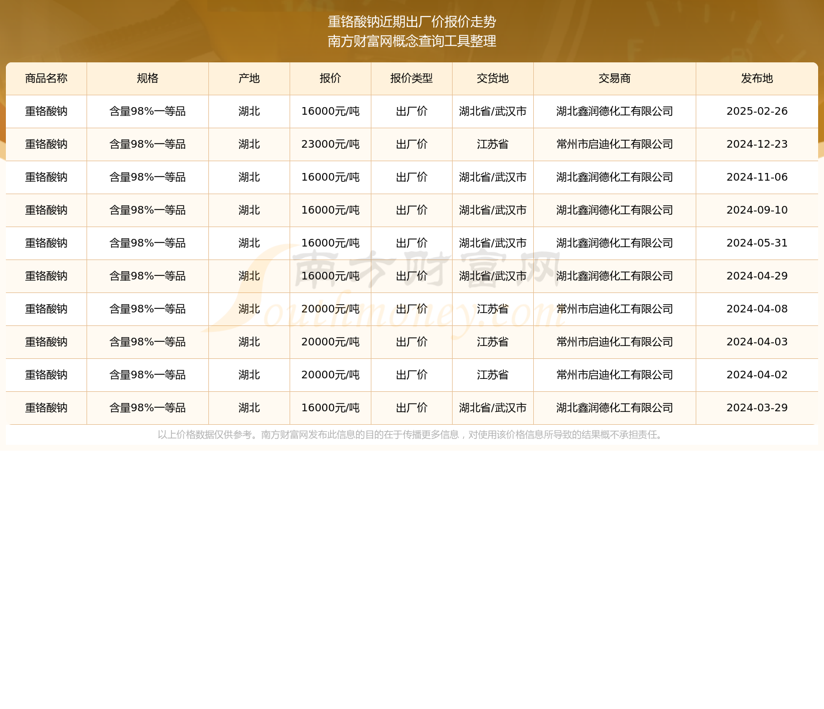Click 16000元/吨 price in the 2024-03-29 row
This screenshot has width=824, height=709.
point(331,408)
